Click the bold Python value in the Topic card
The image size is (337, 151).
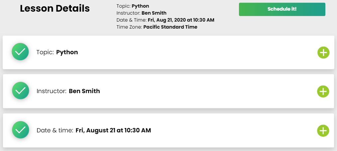click(x=67, y=52)
